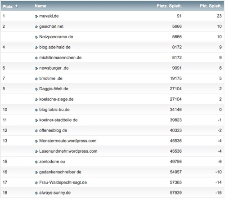This screenshot has height=199, width=225.
Task: Open the zentodone eu link
Action: point(52,162)
